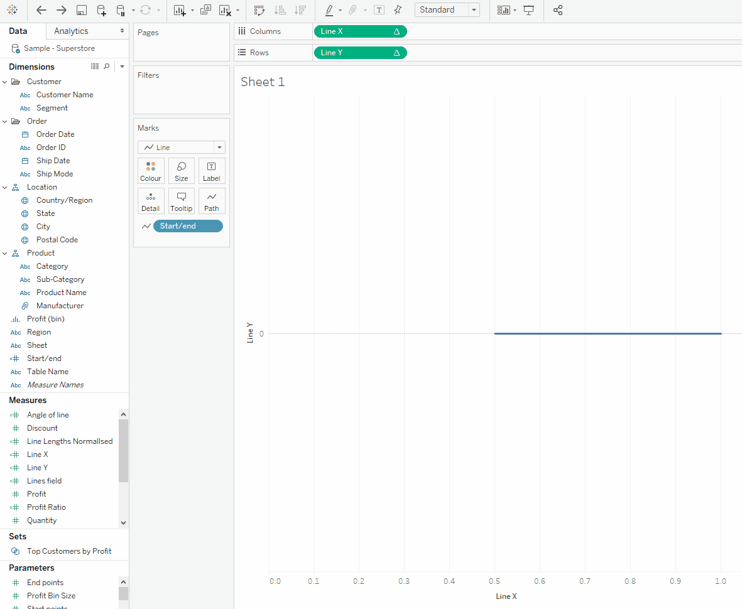Open the dropdown next to Pause updates
742x609 pixels.
(x=133, y=11)
